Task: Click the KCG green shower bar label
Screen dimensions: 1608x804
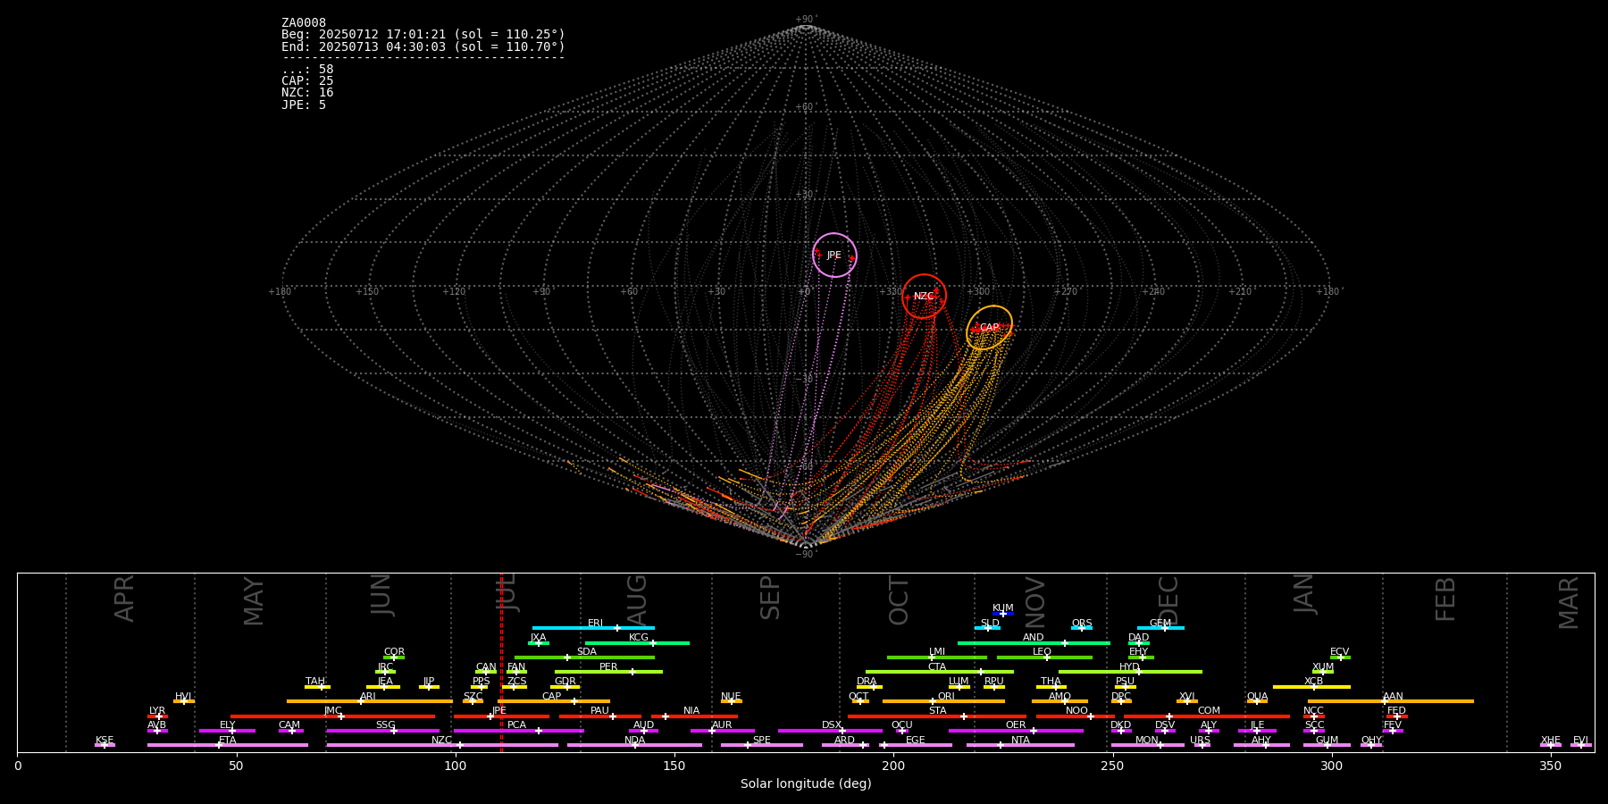Action: (x=639, y=638)
